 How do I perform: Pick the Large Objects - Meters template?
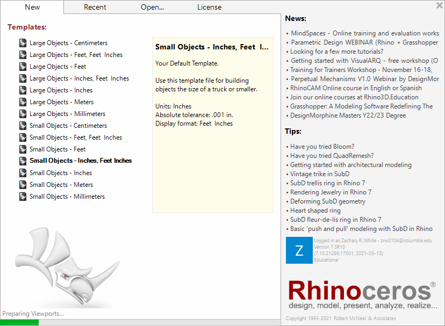click(62, 102)
